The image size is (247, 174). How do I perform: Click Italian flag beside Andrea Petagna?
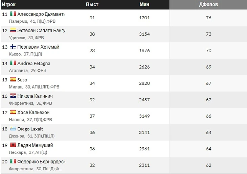click(x=13, y=63)
